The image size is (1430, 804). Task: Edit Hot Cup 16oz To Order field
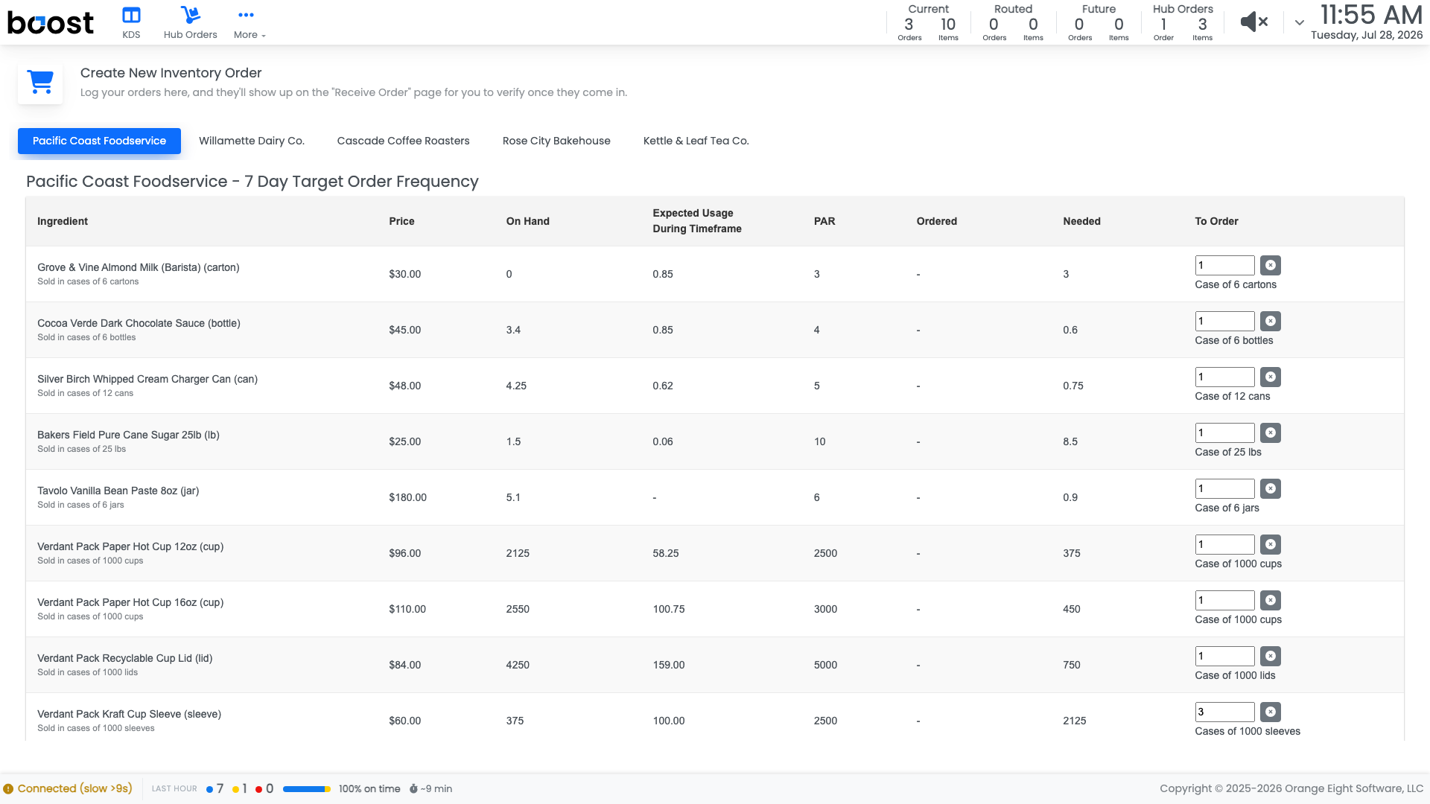[1224, 600]
